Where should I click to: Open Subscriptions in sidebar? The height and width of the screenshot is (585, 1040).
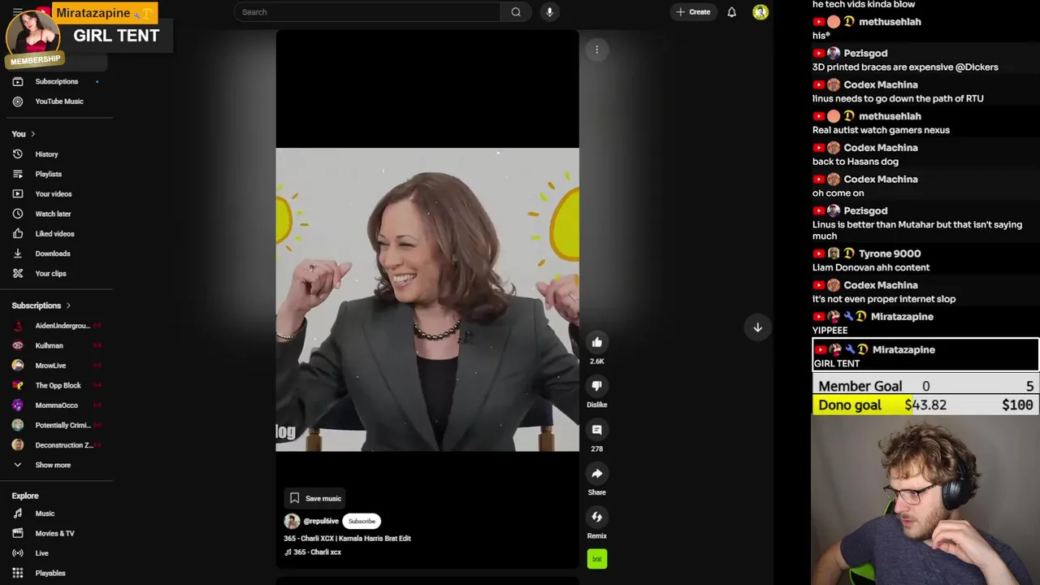pyautogui.click(x=56, y=81)
